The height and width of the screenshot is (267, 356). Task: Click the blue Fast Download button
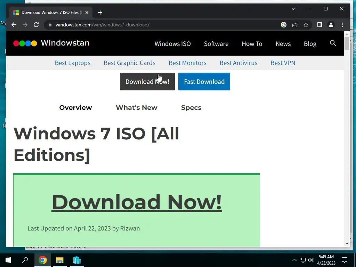(x=204, y=81)
